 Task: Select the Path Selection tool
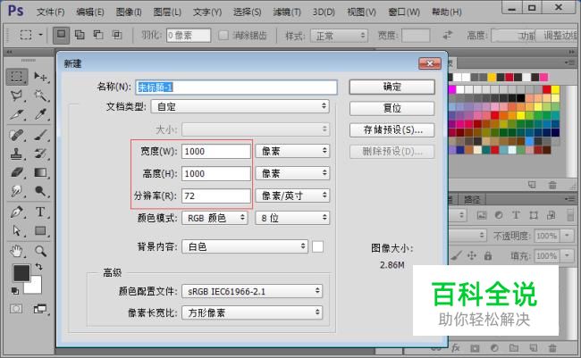pos(16,230)
